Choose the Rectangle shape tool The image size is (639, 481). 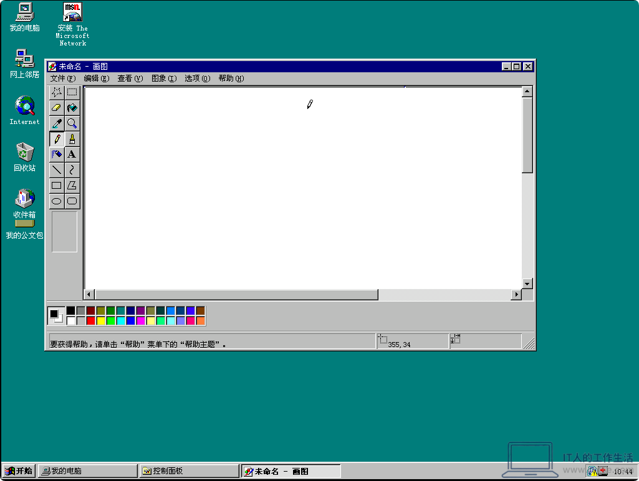(x=57, y=185)
